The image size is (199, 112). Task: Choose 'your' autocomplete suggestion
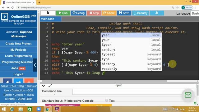[x=131, y=40]
